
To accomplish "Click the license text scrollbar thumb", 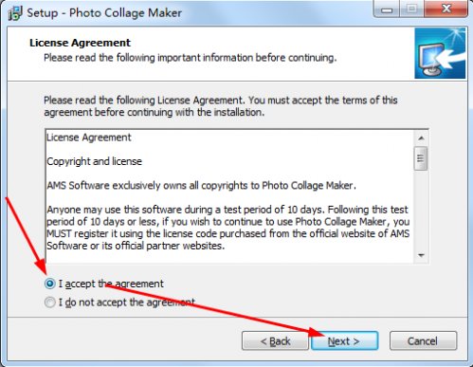I will pos(421,158).
